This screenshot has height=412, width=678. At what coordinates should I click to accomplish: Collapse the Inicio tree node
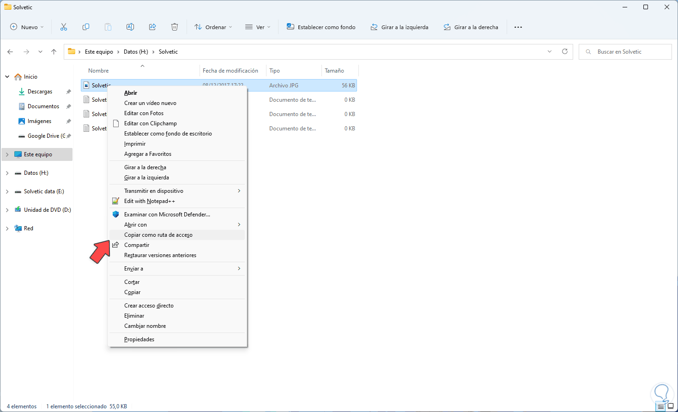(7, 77)
